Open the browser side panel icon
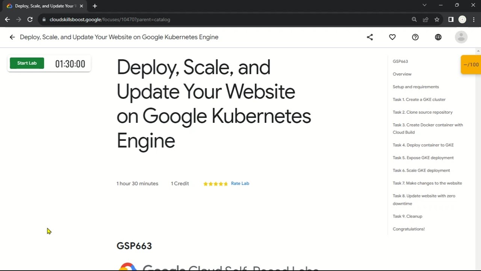Image resolution: width=481 pixels, height=271 pixels. tap(451, 20)
